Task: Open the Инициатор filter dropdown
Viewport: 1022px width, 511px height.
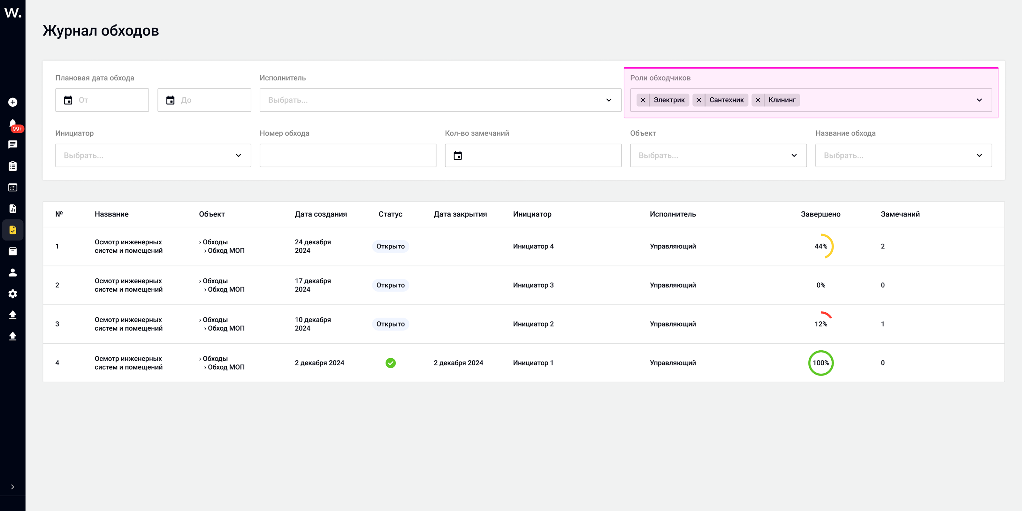Action: 153,156
